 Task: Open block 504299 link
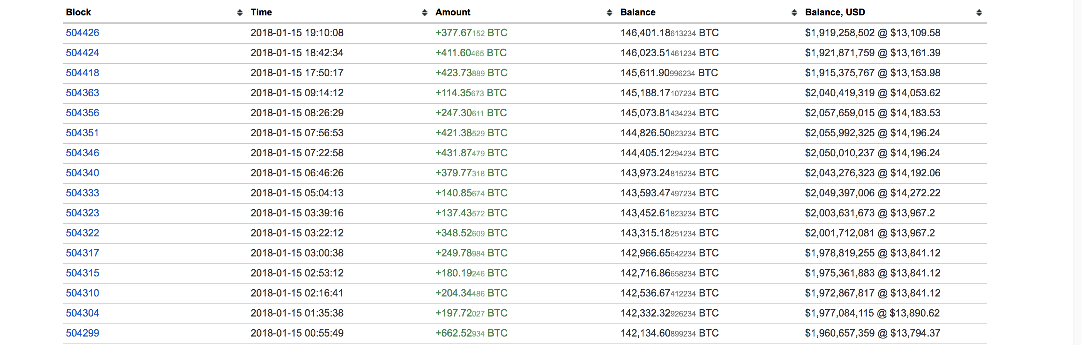coord(82,333)
